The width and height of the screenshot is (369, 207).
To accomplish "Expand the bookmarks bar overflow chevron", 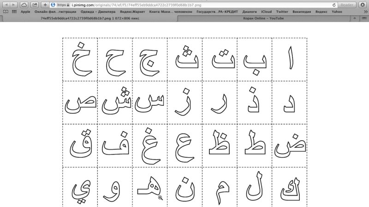I will click(364, 11).
